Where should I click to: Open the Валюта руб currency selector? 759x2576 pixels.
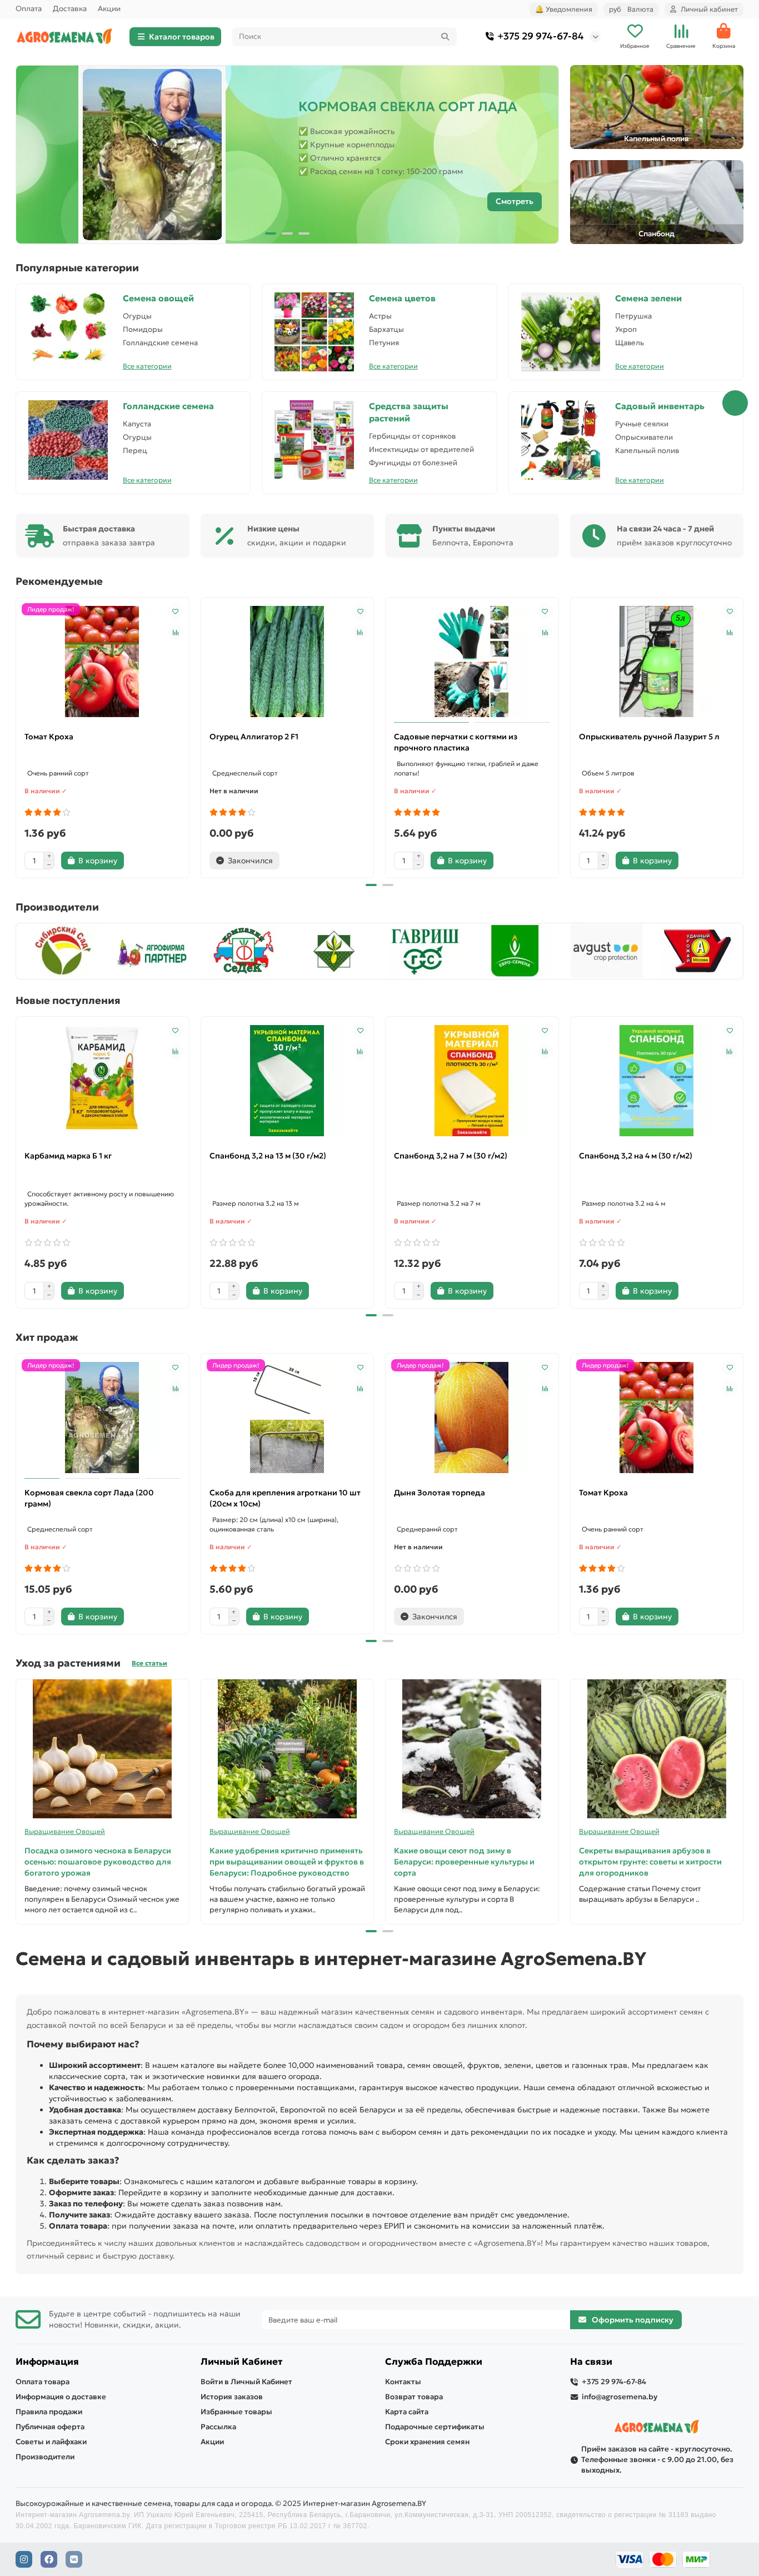coord(631,9)
